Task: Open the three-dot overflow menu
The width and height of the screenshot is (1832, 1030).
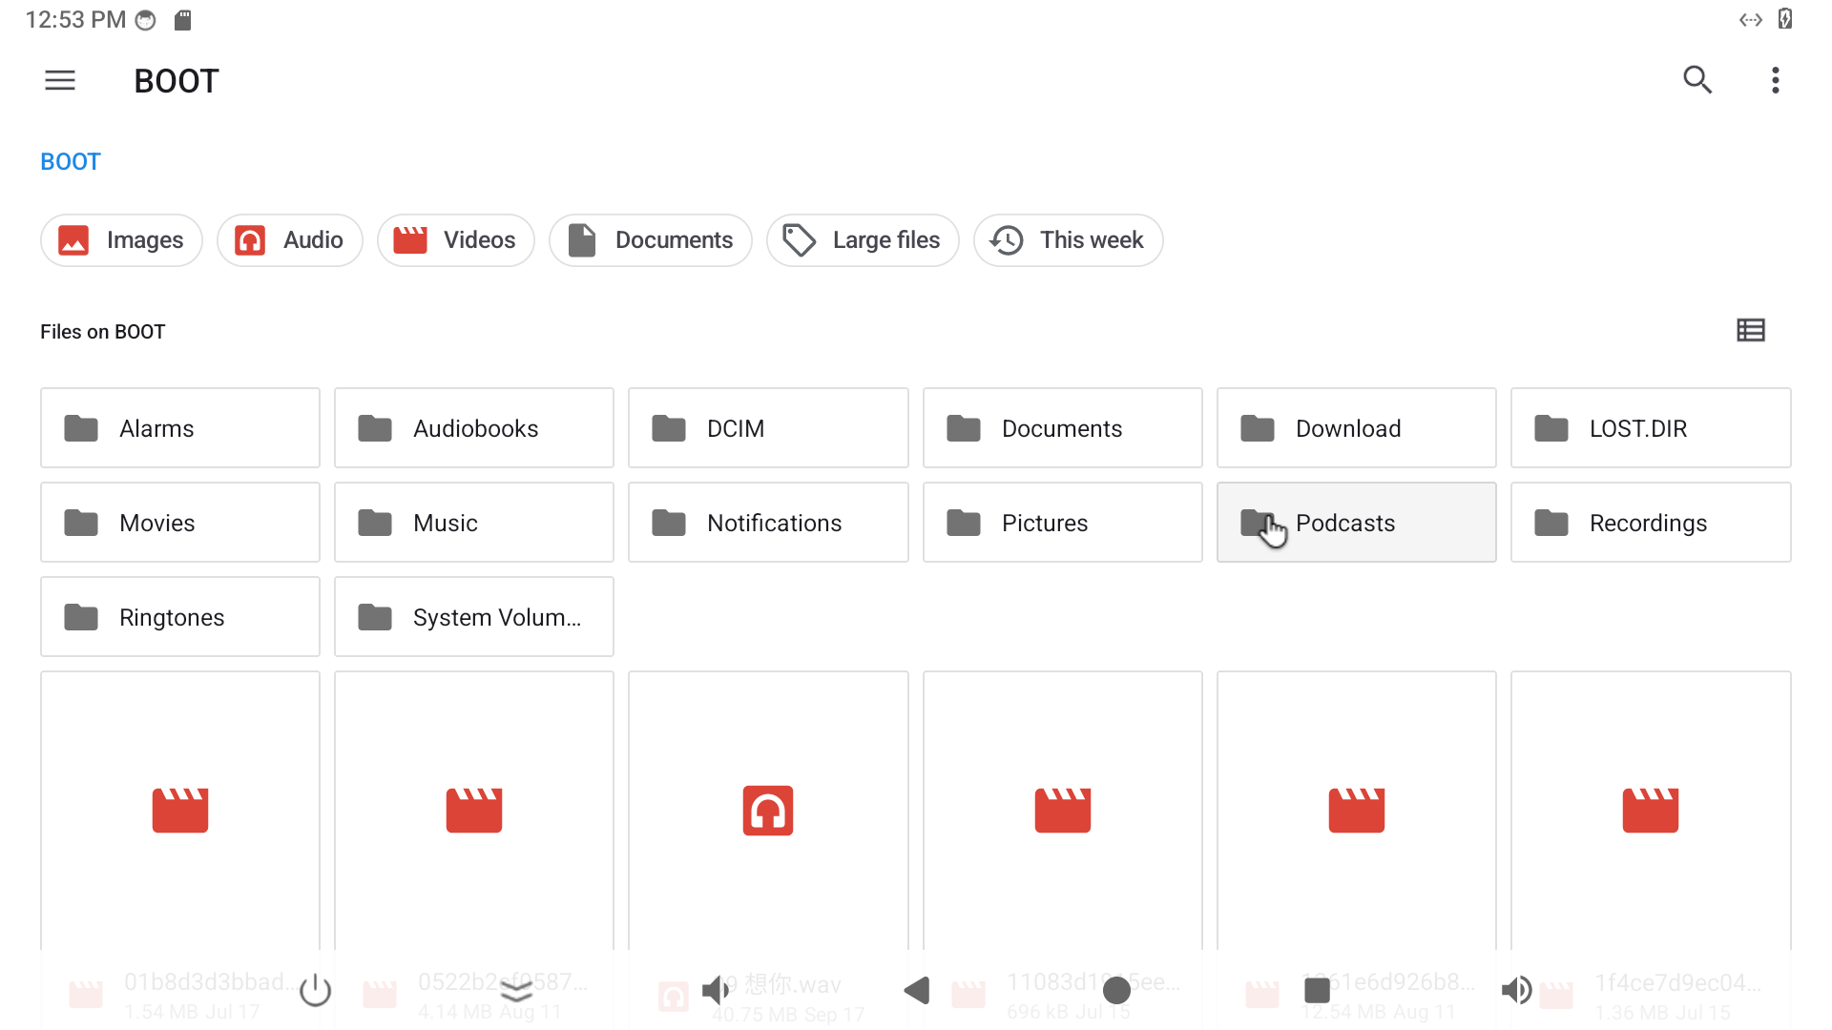Action: coord(1775,80)
